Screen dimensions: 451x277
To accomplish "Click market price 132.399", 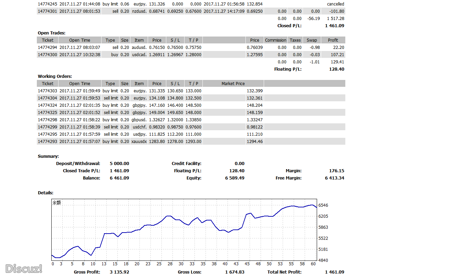I will tap(255, 91).
